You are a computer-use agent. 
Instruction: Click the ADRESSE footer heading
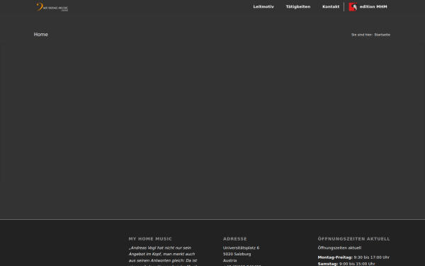coord(234,239)
